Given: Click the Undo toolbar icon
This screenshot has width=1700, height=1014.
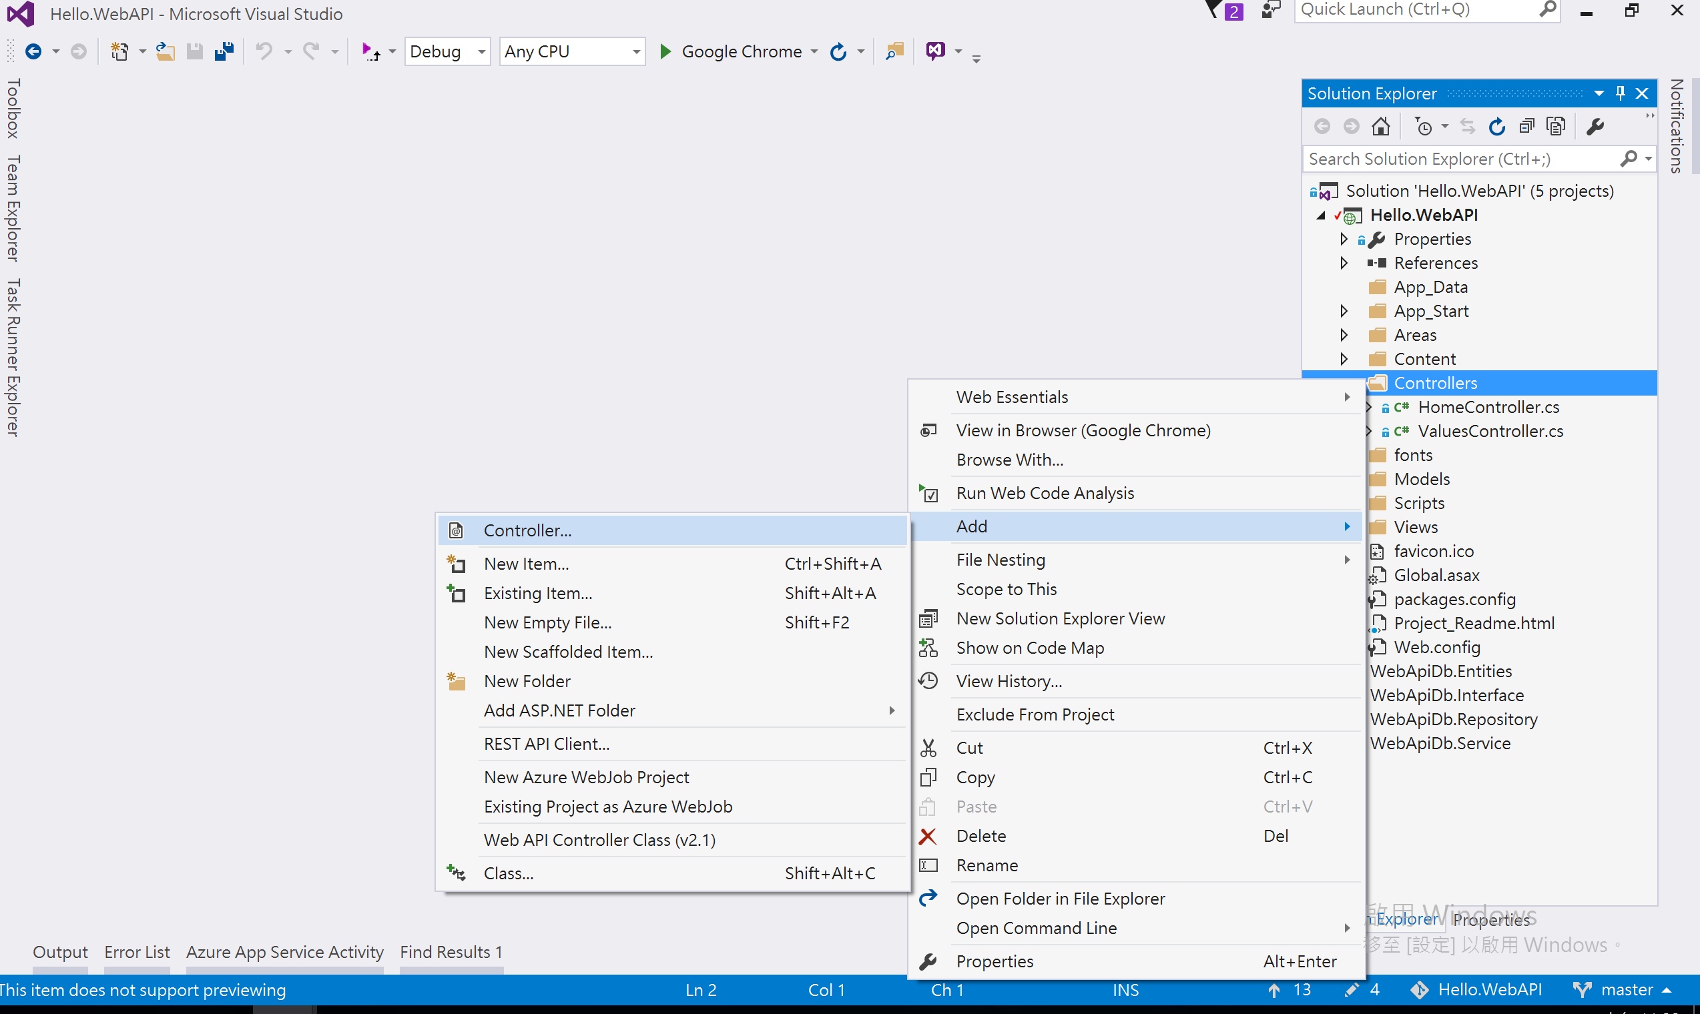Looking at the screenshot, I should tap(264, 51).
